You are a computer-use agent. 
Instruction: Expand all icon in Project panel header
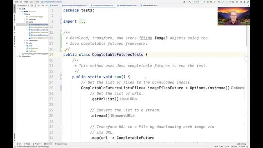[35, 5]
